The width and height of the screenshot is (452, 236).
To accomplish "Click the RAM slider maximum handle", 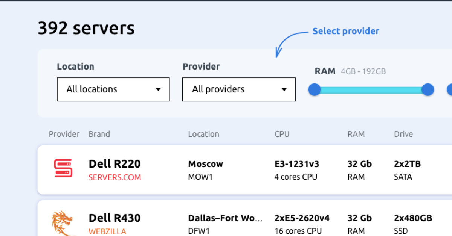I will click(x=428, y=90).
